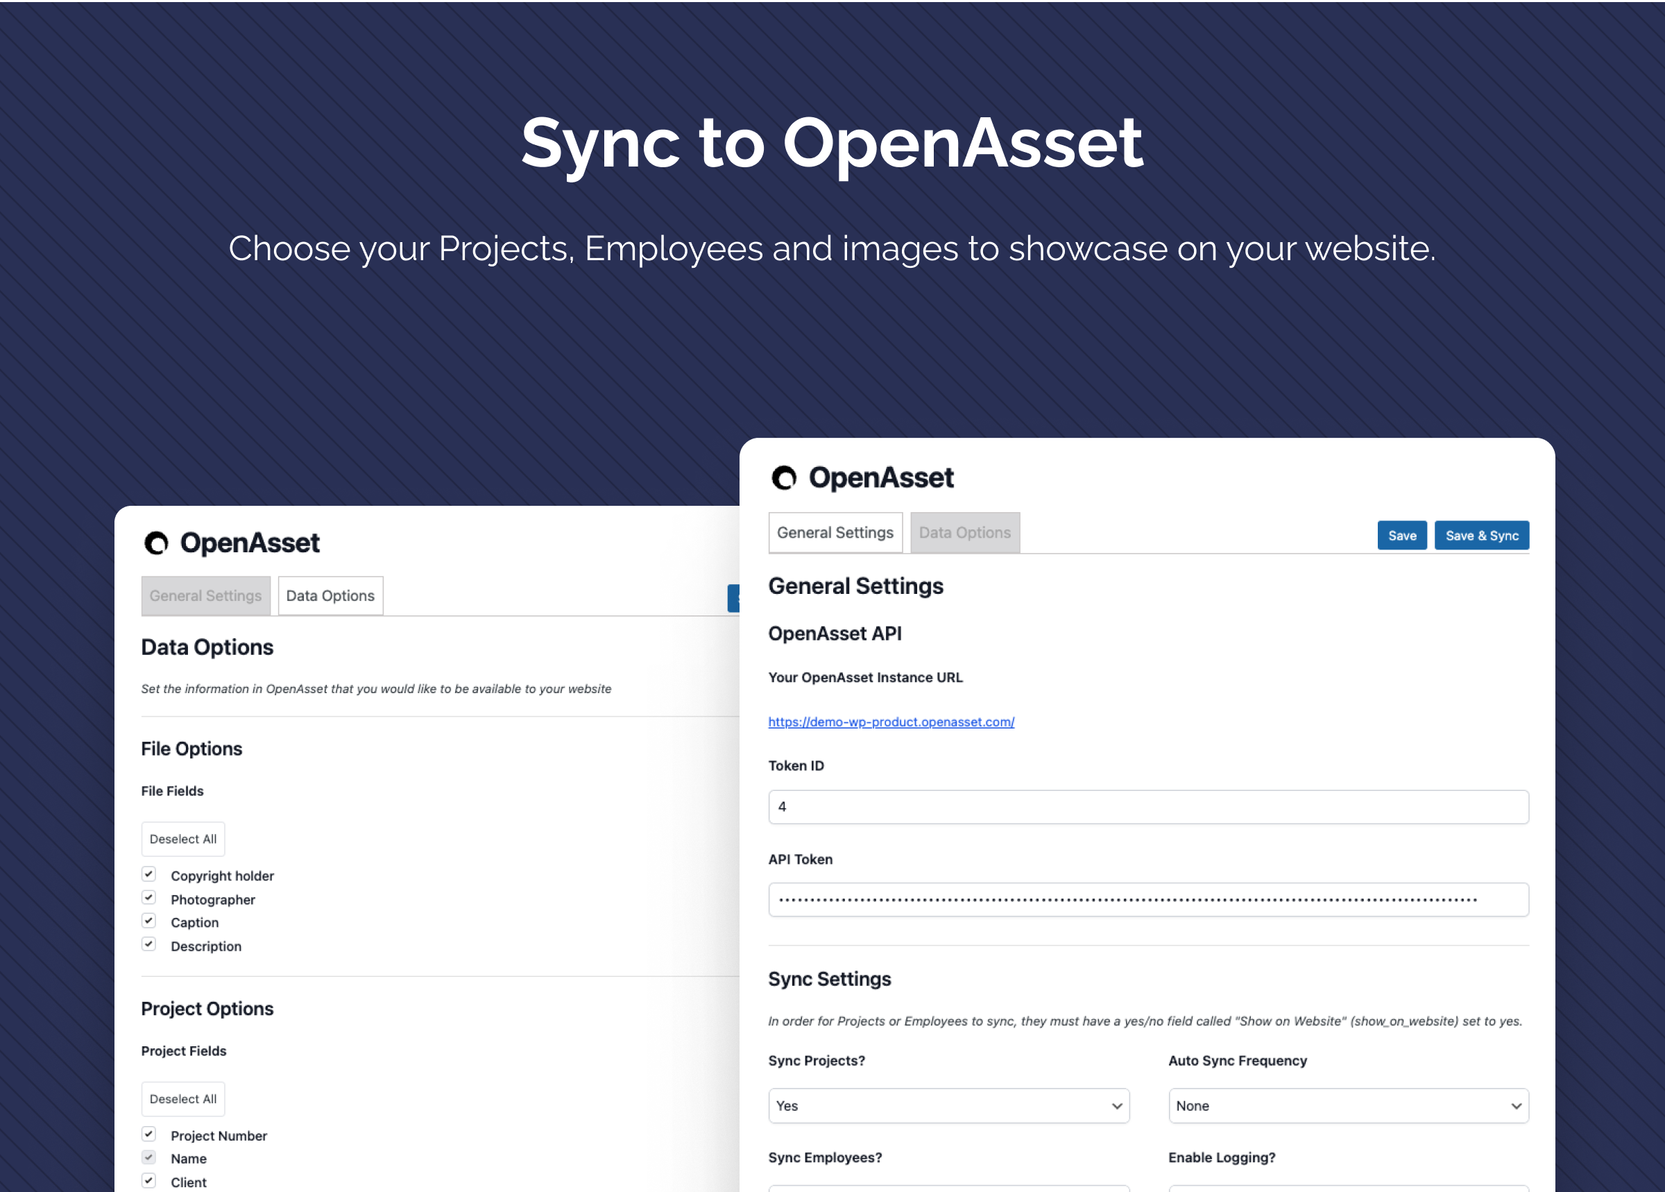The image size is (1665, 1192).
Task: Click Deselect All under File Fields
Action: click(x=183, y=839)
